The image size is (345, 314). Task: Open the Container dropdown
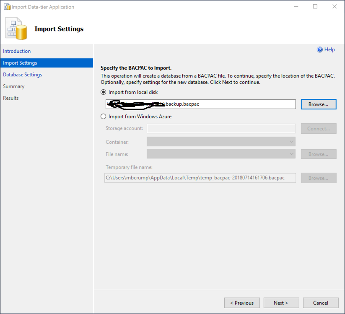221,142
